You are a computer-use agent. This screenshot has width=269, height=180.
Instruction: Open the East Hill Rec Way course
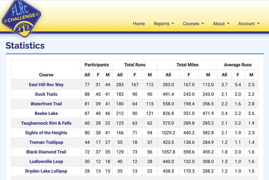(x=46, y=85)
